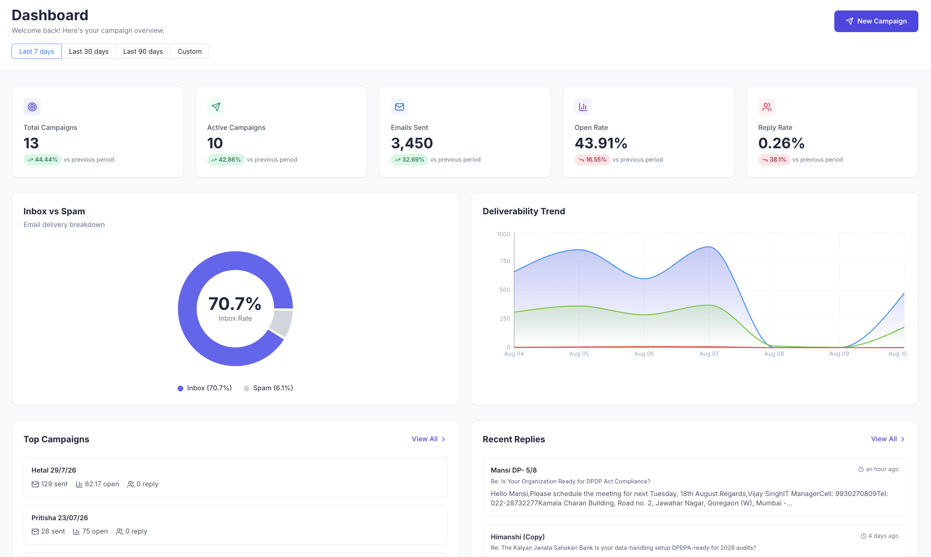The width and height of the screenshot is (931, 557).
Task: Switch to Last 90 days range
Action: point(143,52)
